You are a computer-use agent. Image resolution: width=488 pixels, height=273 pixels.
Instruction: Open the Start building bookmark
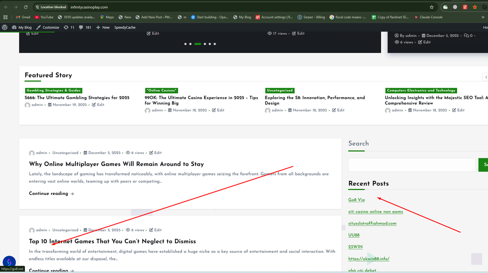click(209, 17)
